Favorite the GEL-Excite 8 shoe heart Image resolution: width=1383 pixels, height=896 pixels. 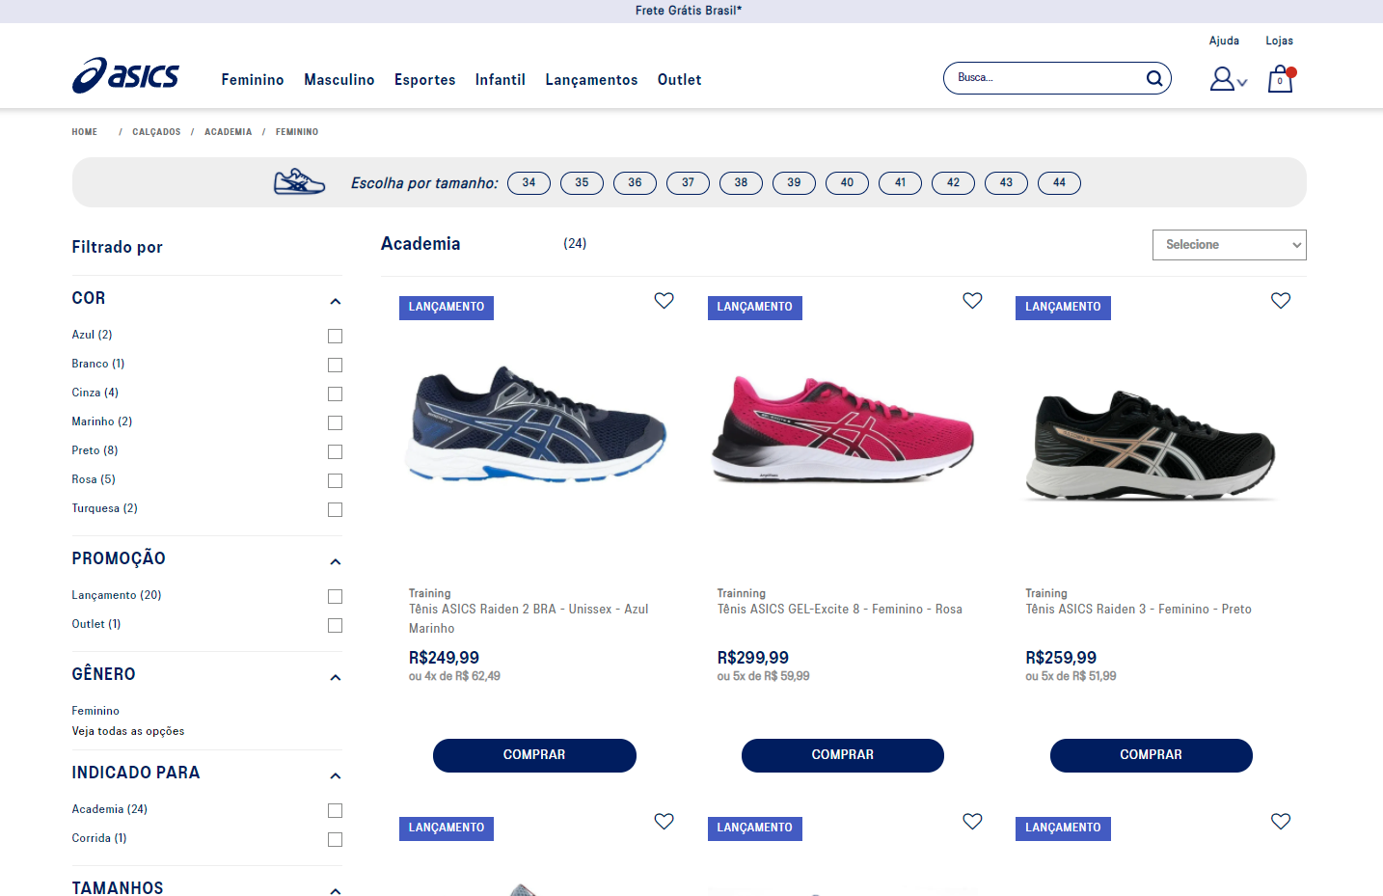[x=972, y=301]
